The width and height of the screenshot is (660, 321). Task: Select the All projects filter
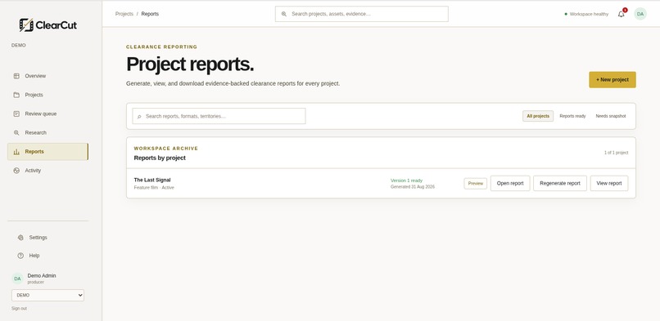click(x=538, y=116)
